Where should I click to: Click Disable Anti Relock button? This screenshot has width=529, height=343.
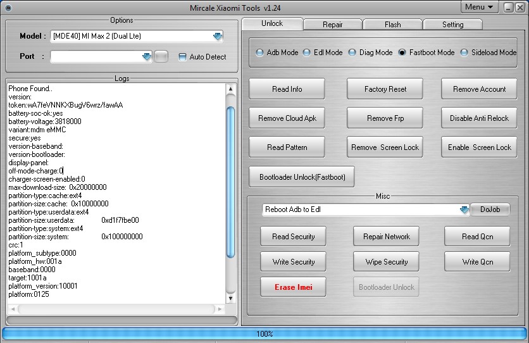pyautogui.click(x=479, y=118)
